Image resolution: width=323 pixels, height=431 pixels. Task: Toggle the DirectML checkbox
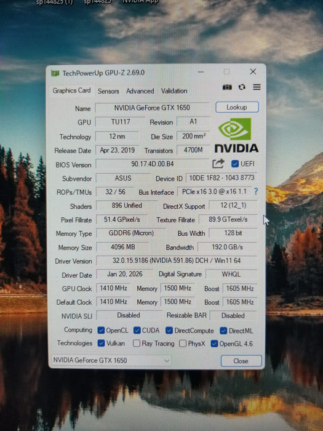(223, 331)
